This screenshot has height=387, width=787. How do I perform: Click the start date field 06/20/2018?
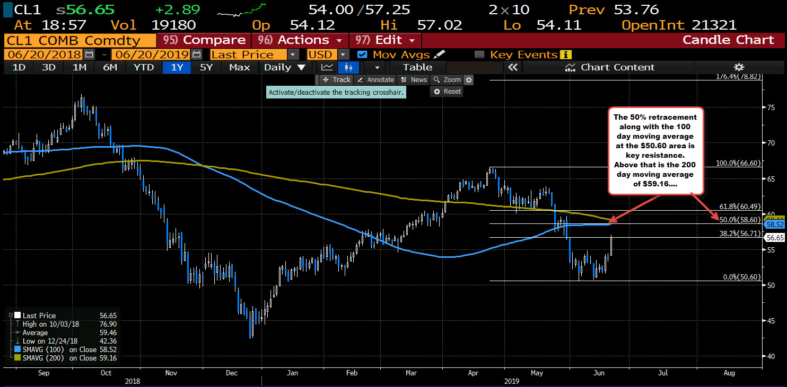43,55
